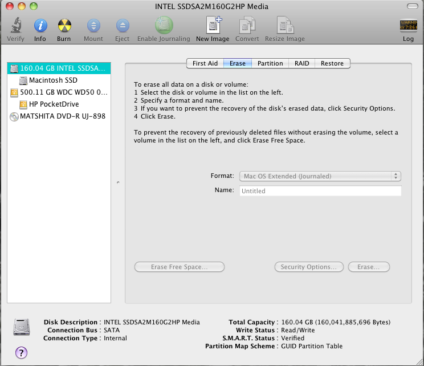Click the window resize grip corner
The height and width of the screenshot is (366, 424).
pyautogui.click(x=419, y=361)
